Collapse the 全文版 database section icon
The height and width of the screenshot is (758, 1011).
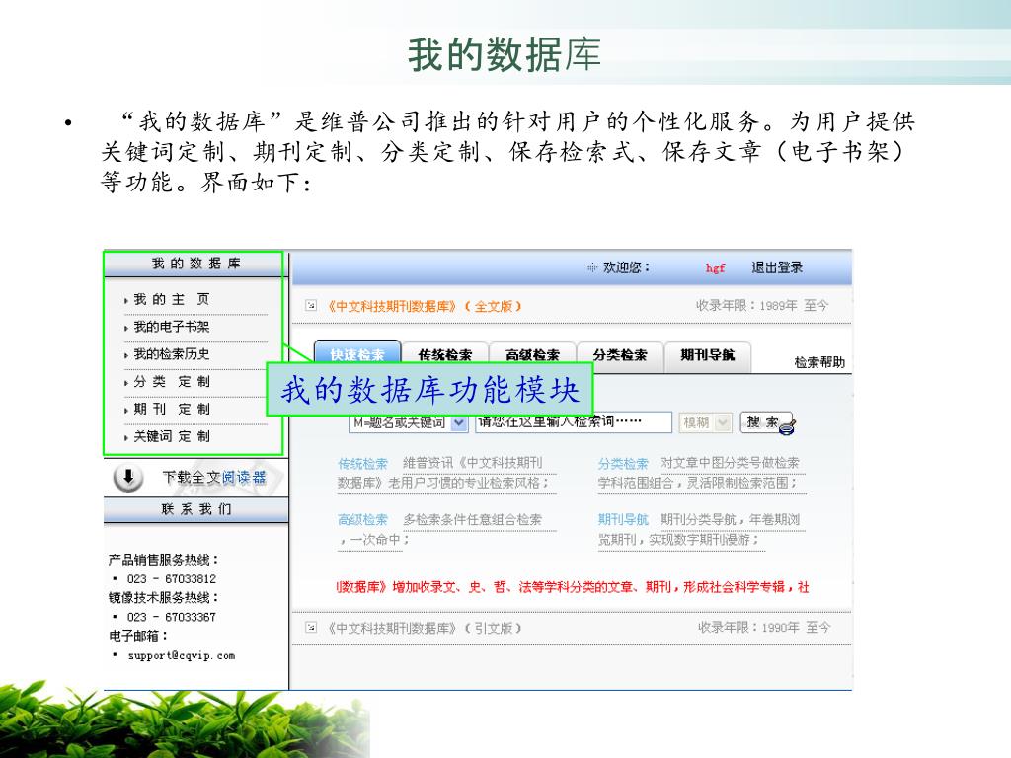tap(311, 306)
